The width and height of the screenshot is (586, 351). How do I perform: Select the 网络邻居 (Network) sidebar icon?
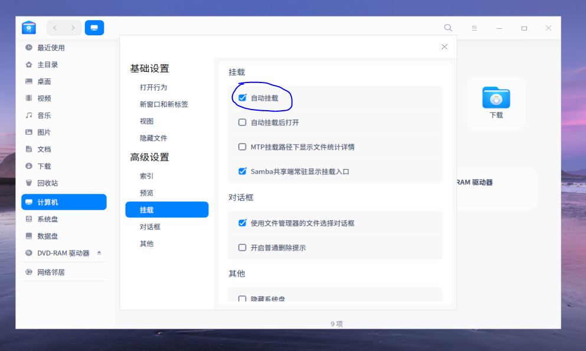(x=43, y=272)
